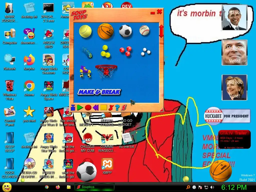Click the volume speaker tray icon
The width and height of the screenshot is (256, 192).
[x=212, y=187]
